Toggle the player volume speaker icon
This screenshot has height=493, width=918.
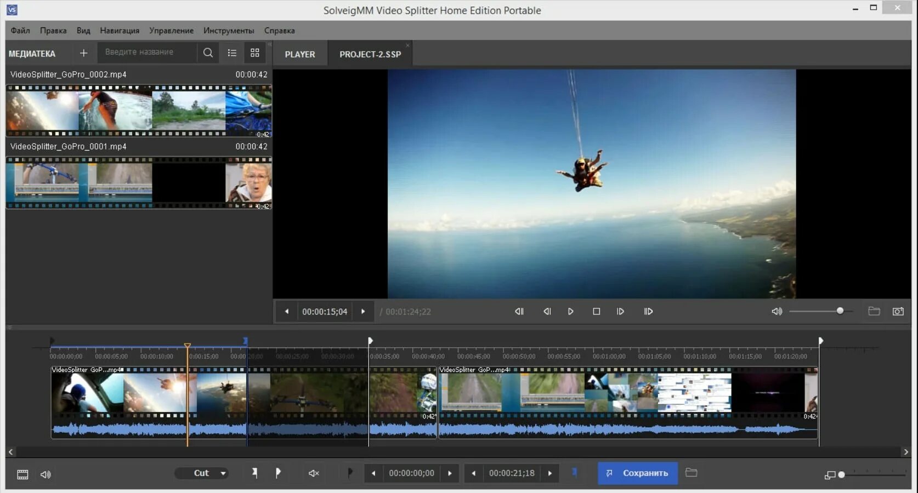[x=777, y=311]
